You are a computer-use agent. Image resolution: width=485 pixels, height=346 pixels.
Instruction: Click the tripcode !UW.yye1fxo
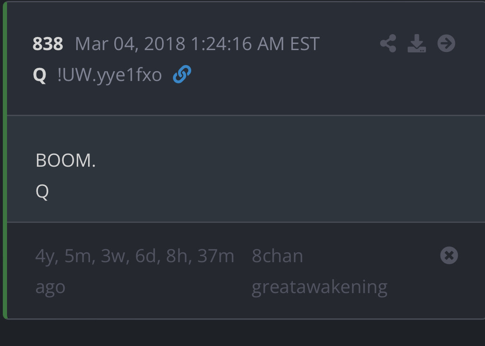pos(110,75)
